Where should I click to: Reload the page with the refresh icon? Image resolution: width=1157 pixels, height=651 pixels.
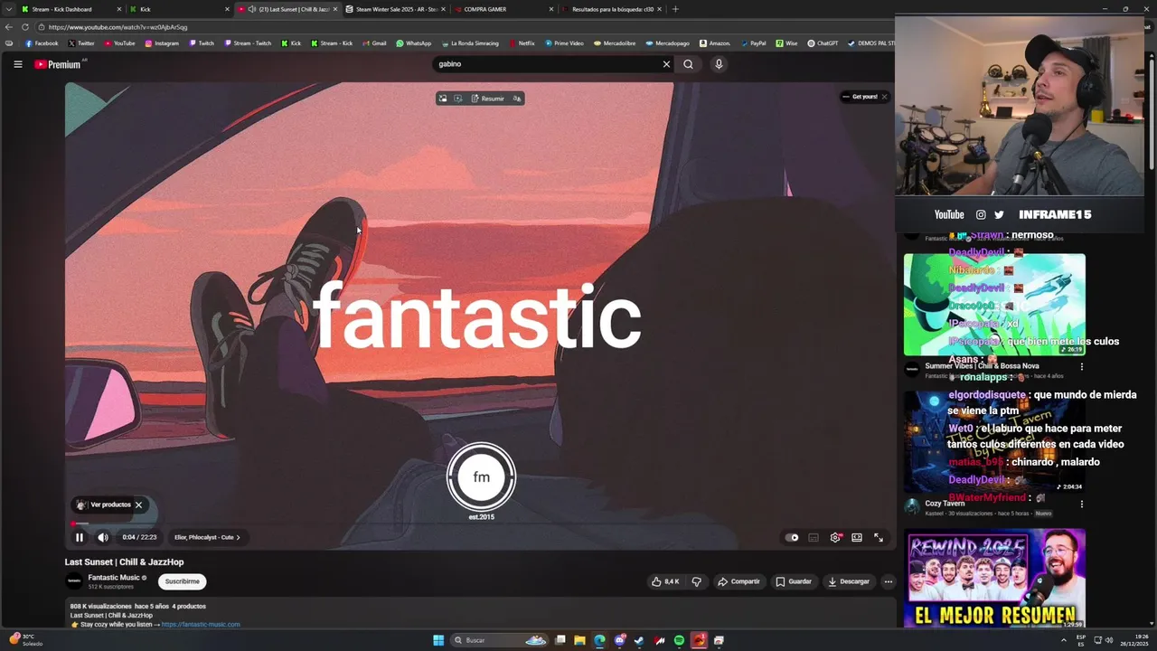[x=24, y=27]
